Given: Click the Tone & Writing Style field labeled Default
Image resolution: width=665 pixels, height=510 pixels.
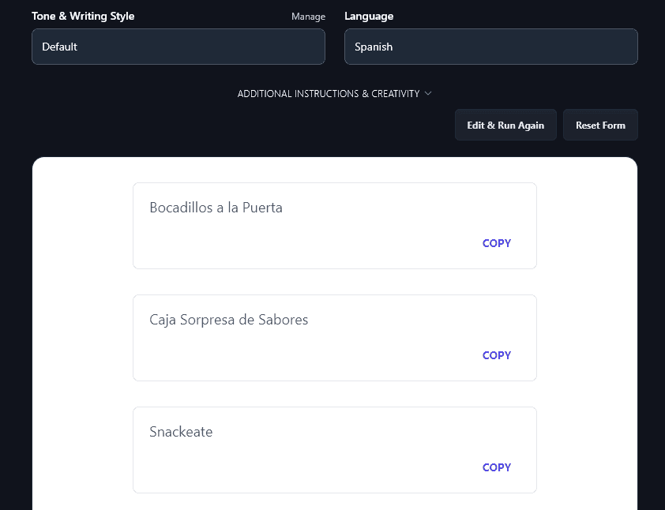Looking at the screenshot, I should [x=178, y=46].
